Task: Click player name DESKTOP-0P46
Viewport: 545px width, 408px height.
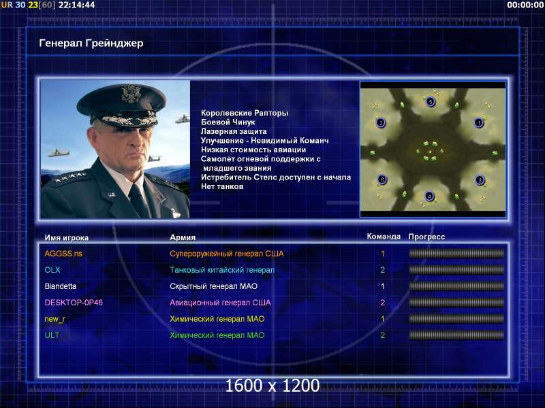Action: [74, 303]
